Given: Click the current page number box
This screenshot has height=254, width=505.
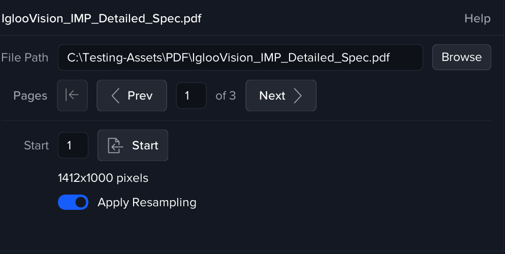Looking at the screenshot, I should click(x=191, y=96).
